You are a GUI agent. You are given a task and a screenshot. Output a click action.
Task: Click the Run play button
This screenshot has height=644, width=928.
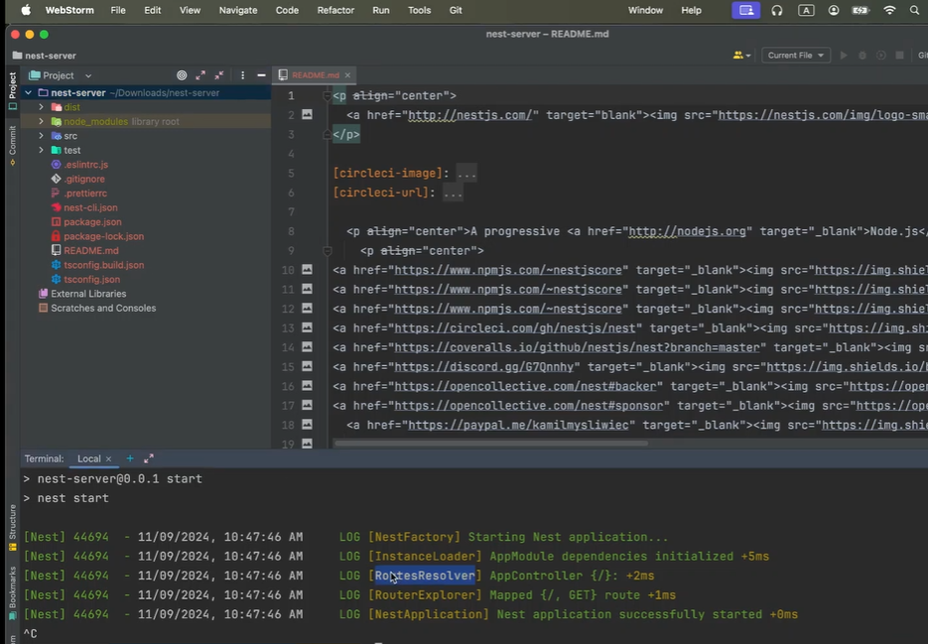(x=844, y=55)
